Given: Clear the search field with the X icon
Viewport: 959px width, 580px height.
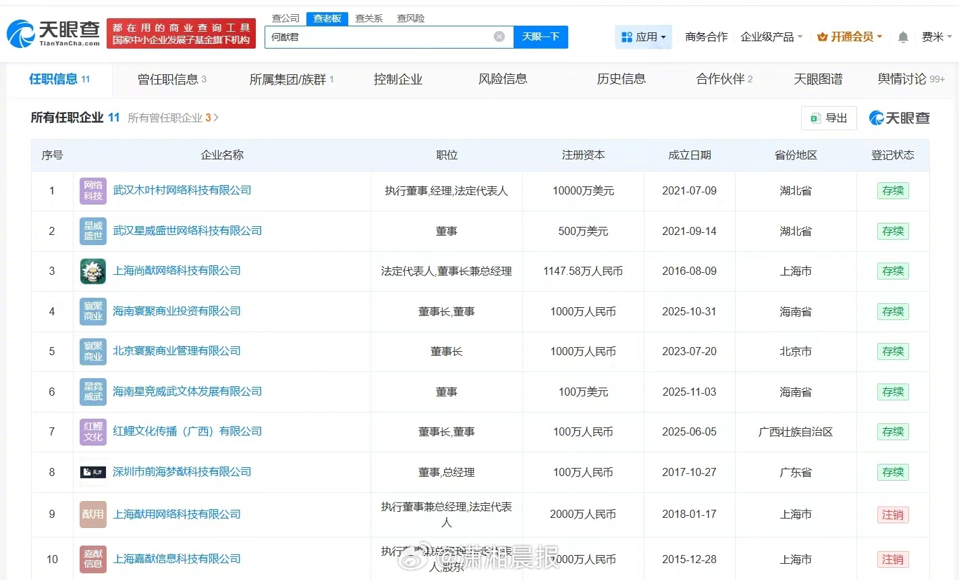Looking at the screenshot, I should [x=499, y=36].
